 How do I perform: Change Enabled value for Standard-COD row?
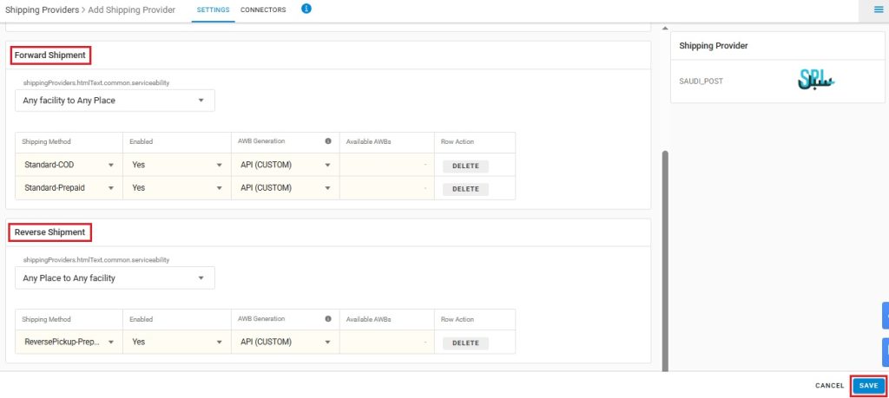click(x=176, y=166)
